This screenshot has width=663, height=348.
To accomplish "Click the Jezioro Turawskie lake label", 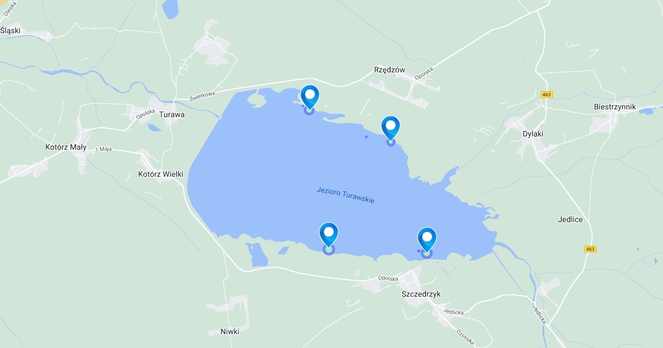I will pos(345,195).
